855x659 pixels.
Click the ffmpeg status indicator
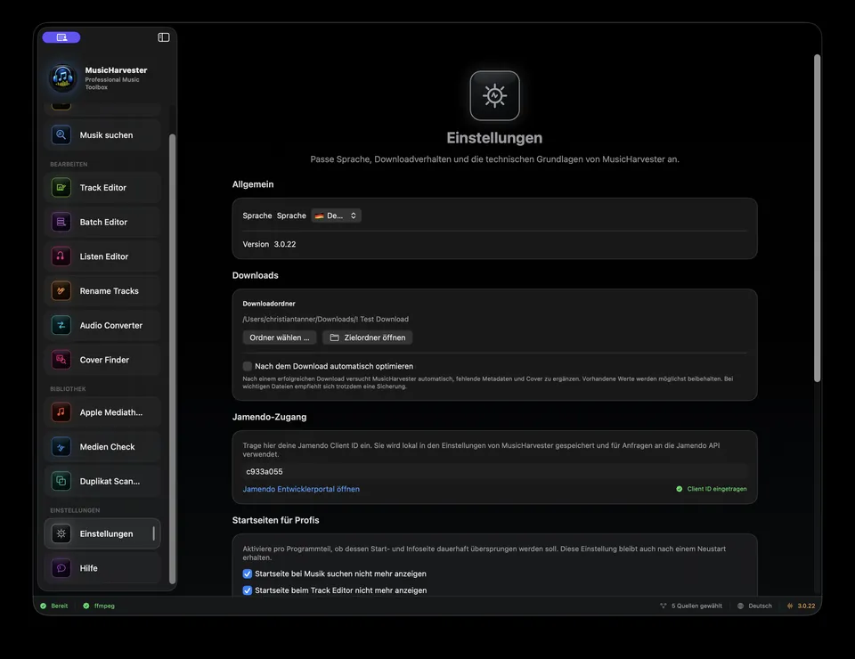pyautogui.click(x=99, y=606)
